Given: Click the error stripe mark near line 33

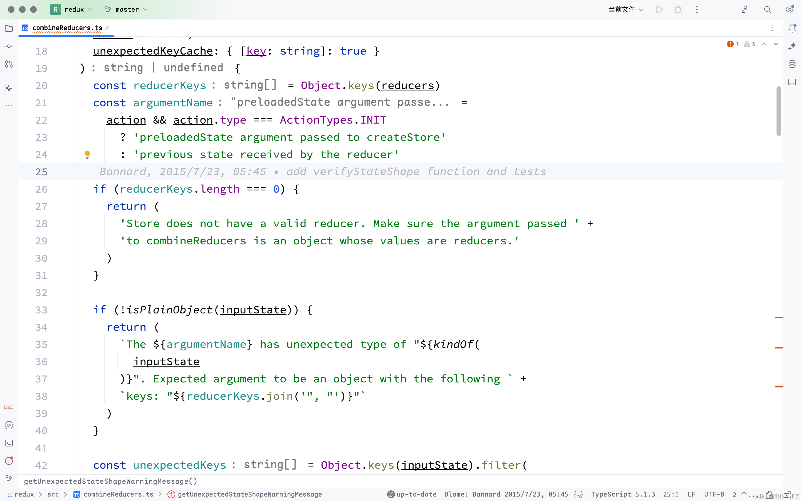Looking at the screenshot, I should coord(778,317).
